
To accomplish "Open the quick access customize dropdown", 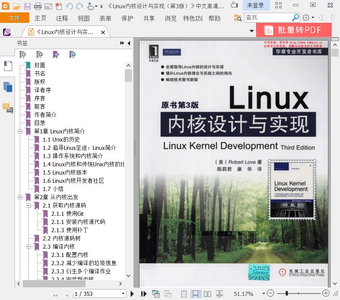I will coord(102,6).
